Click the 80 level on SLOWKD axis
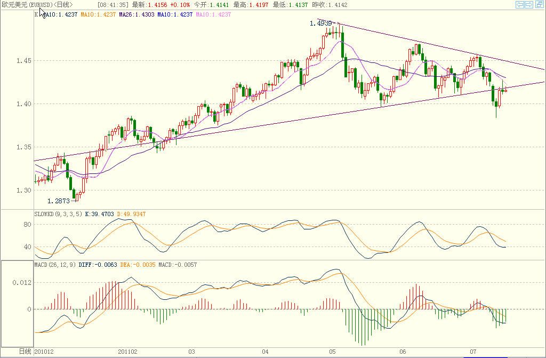This screenshot has width=546, height=358. tap(27, 225)
